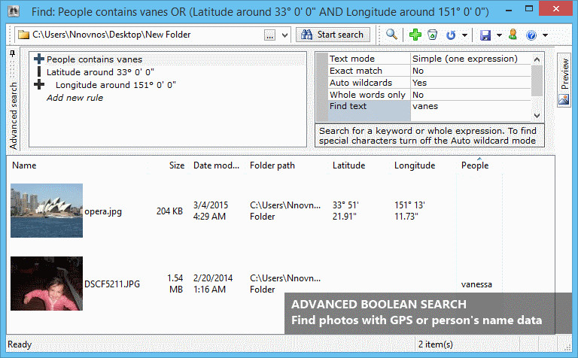Click the '3/4/2015 4:29 AM' date cell

pyautogui.click(x=211, y=211)
